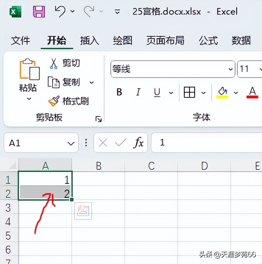Image resolution: width=262 pixels, height=264 pixels.
Task: Toggle underline formatting
Action: tap(157, 92)
